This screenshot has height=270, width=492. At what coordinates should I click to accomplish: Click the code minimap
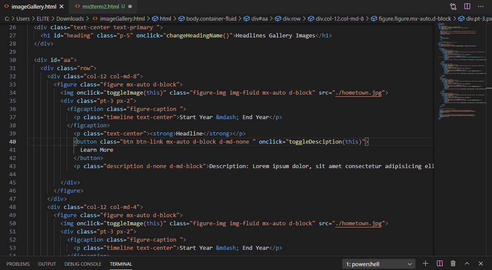[460, 71]
